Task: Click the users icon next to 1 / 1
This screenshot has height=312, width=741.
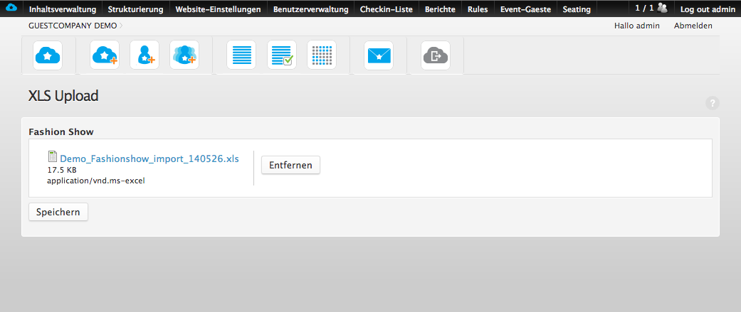Action: point(663,8)
